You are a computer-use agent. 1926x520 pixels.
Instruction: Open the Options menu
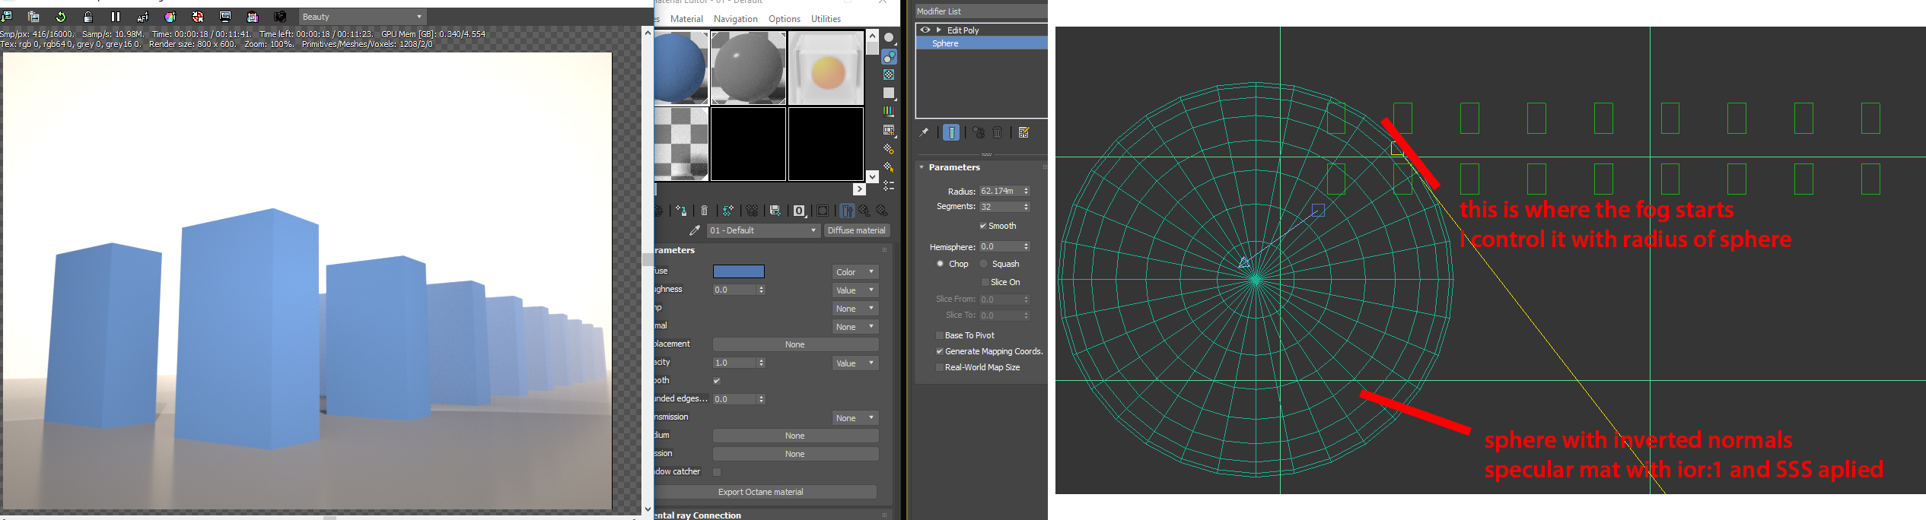[784, 19]
